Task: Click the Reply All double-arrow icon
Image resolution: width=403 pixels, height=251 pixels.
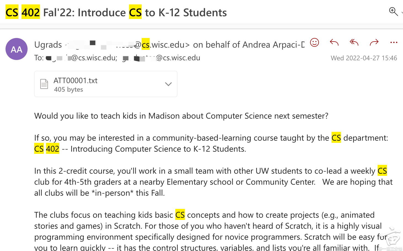Action: pyautogui.click(x=354, y=42)
